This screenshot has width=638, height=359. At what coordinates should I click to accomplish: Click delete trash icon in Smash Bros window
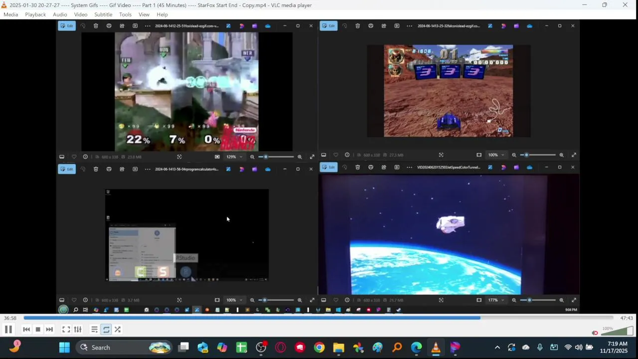[96, 26]
